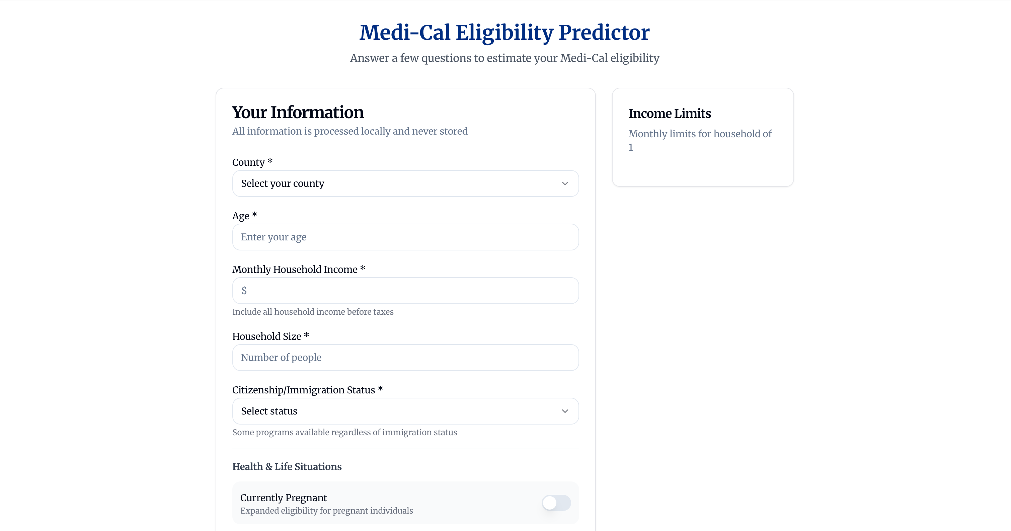Open the Select your county dropdown
The image size is (1011, 531).
405,183
